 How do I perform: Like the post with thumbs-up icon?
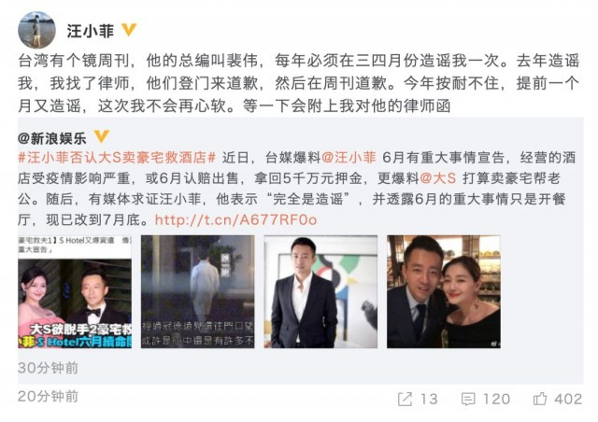540,399
